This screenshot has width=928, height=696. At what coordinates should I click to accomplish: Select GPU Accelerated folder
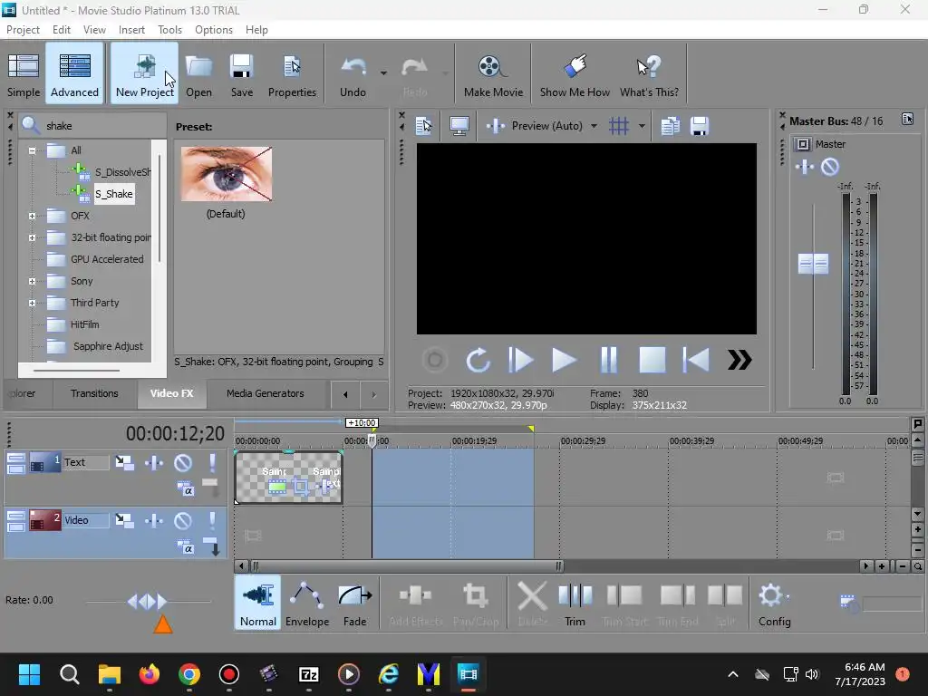(107, 259)
